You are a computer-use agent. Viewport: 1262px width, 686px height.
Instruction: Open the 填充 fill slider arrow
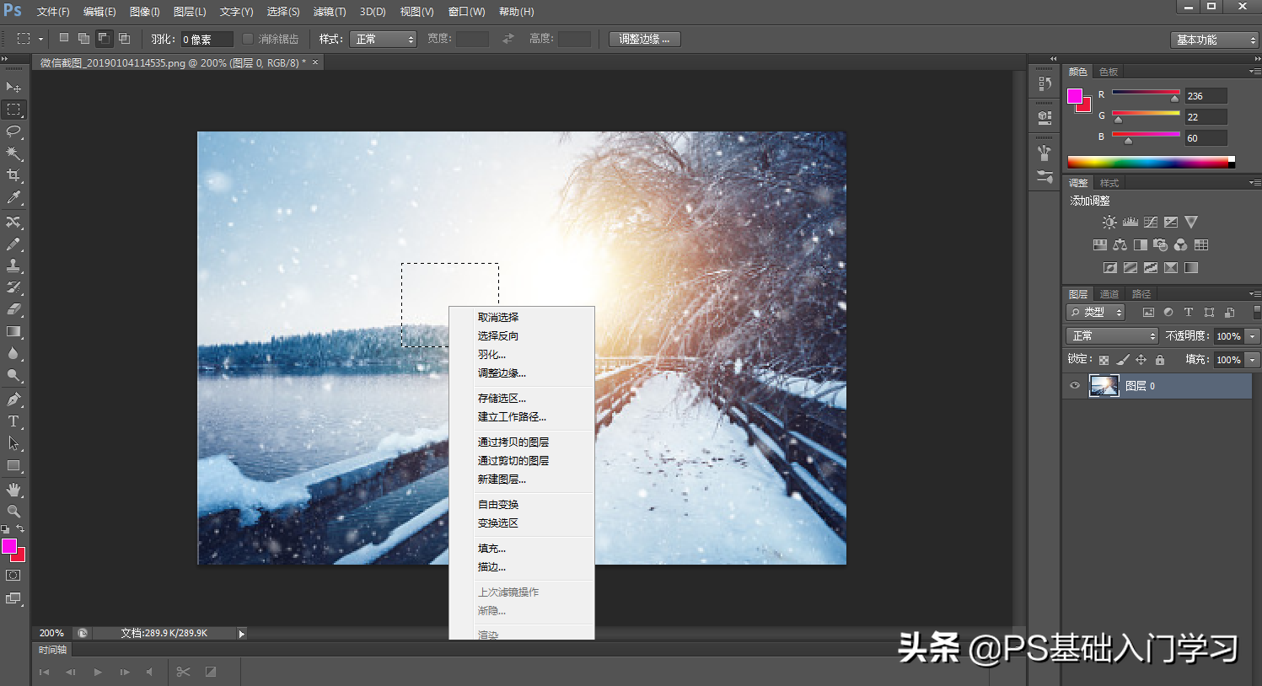[1252, 360]
